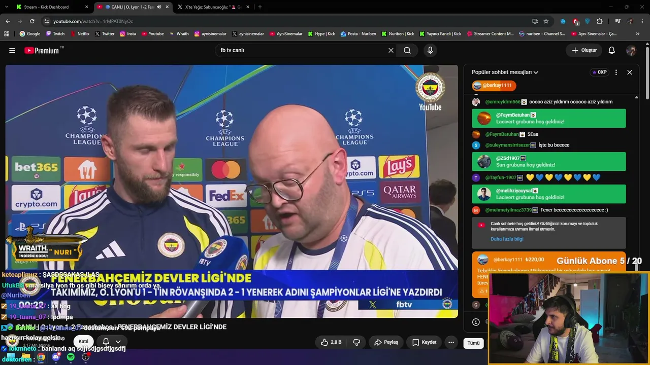Viewport: 650px width, 365px height.
Task: Open the Posta - Nuriben bookmark
Action: tap(359, 34)
